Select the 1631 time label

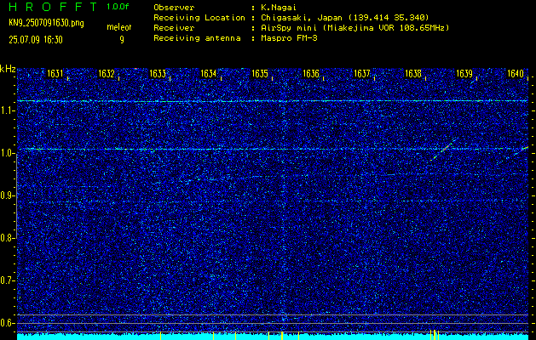(x=55, y=74)
